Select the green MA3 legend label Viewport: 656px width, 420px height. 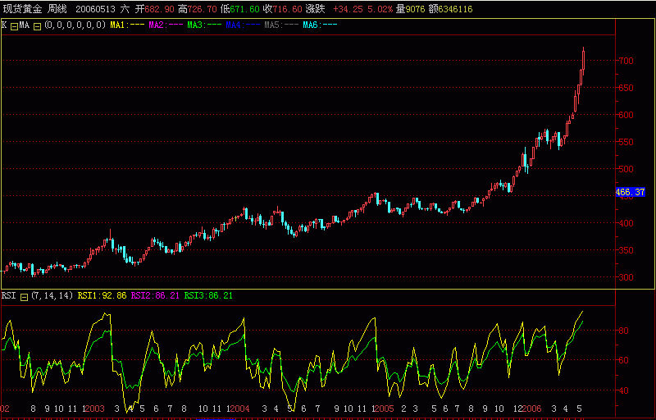coord(204,25)
